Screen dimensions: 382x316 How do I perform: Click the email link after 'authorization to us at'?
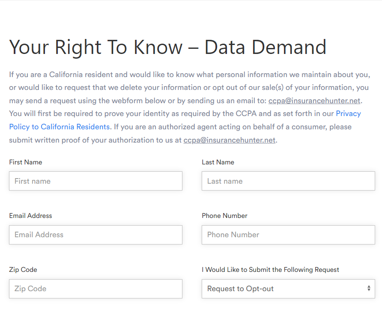pyautogui.click(x=229, y=140)
